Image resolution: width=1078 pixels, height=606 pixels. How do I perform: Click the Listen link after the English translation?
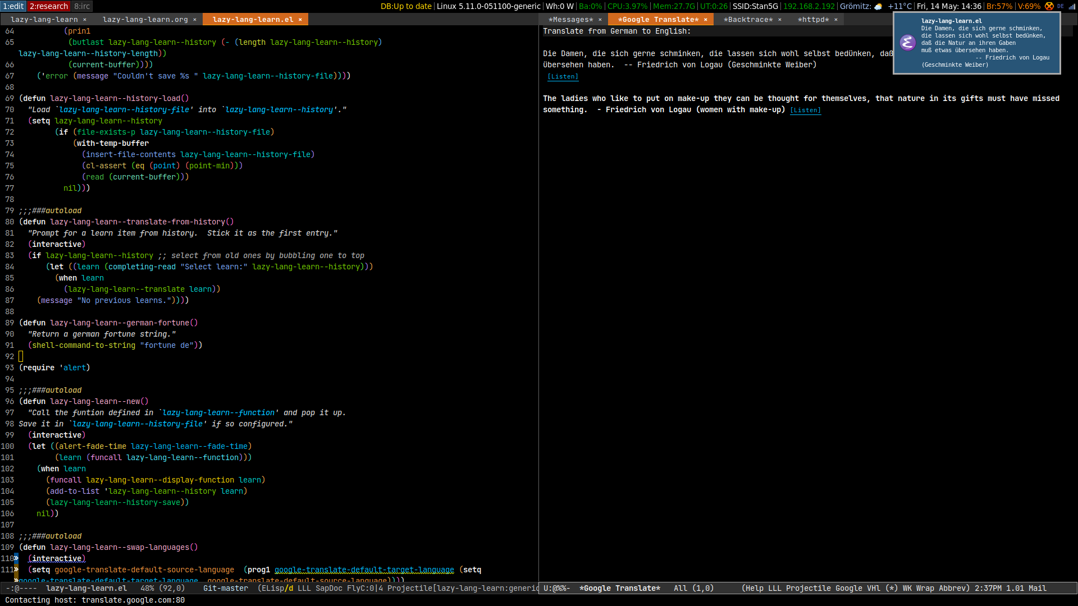tap(806, 110)
